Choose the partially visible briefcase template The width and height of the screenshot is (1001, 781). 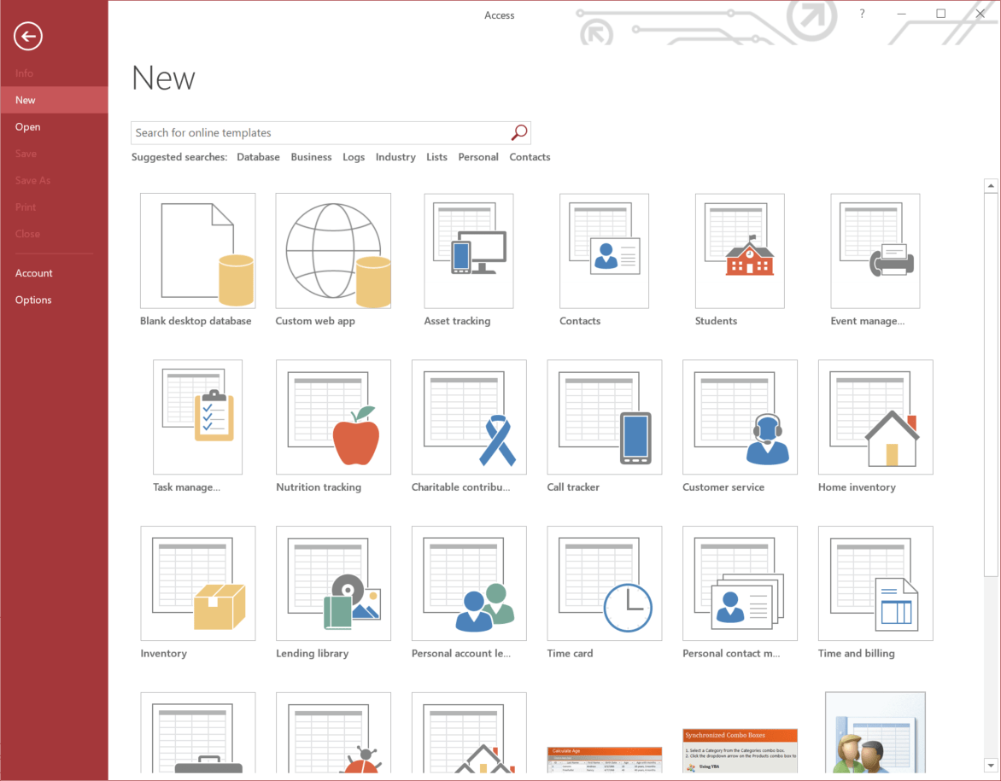click(x=198, y=732)
